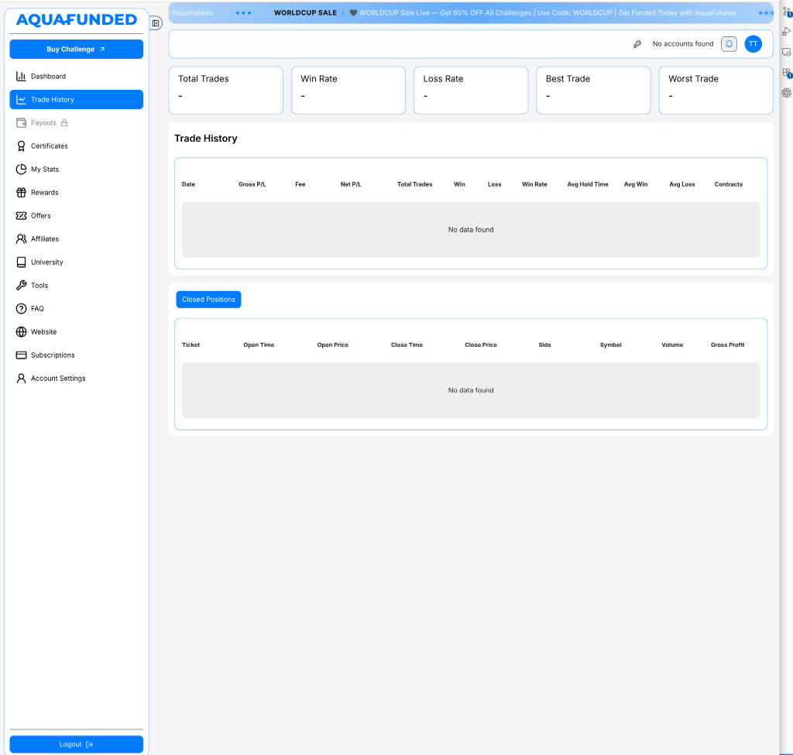Open Certificates via its ribbon badge icon
Screen dimensions: 793x755
[21, 146]
